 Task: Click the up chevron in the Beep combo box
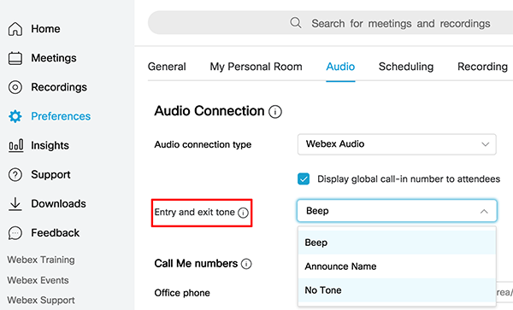pyautogui.click(x=484, y=211)
